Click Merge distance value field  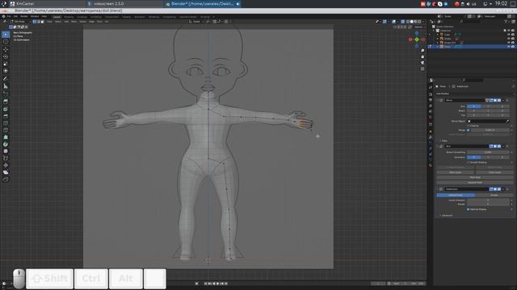[x=490, y=130]
